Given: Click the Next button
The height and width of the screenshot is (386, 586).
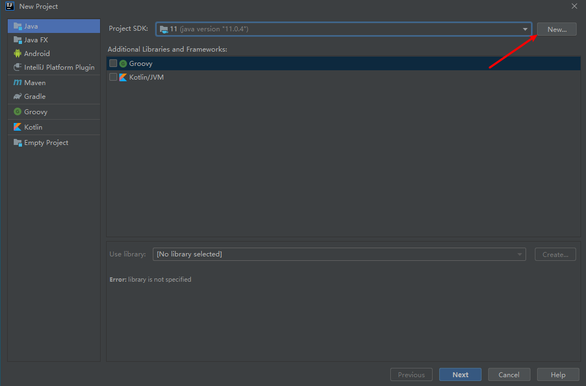Looking at the screenshot, I should pos(461,374).
